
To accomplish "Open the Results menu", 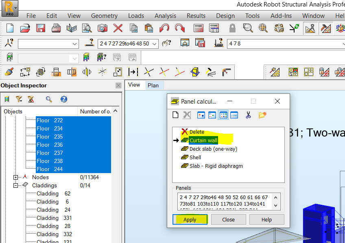I will pos(196,16).
